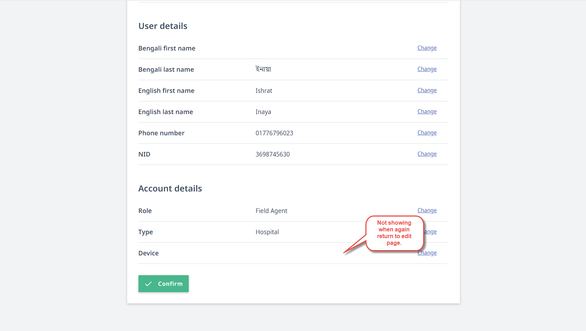Click the User details section heading

163,26
